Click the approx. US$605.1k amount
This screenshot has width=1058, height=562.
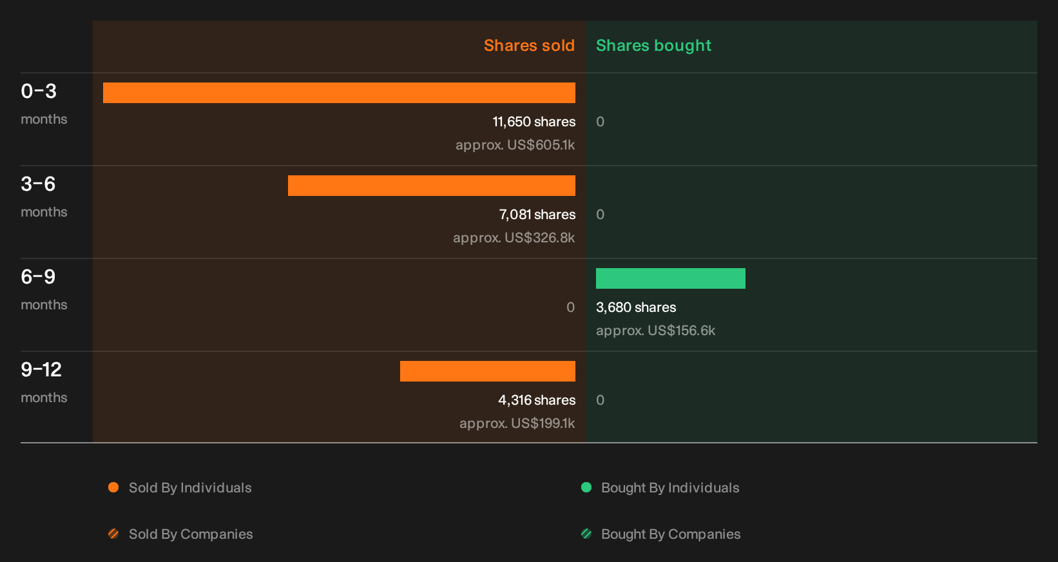pos(515,145)
